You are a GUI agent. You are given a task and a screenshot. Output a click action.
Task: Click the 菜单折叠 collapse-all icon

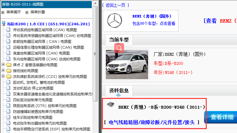27,12
